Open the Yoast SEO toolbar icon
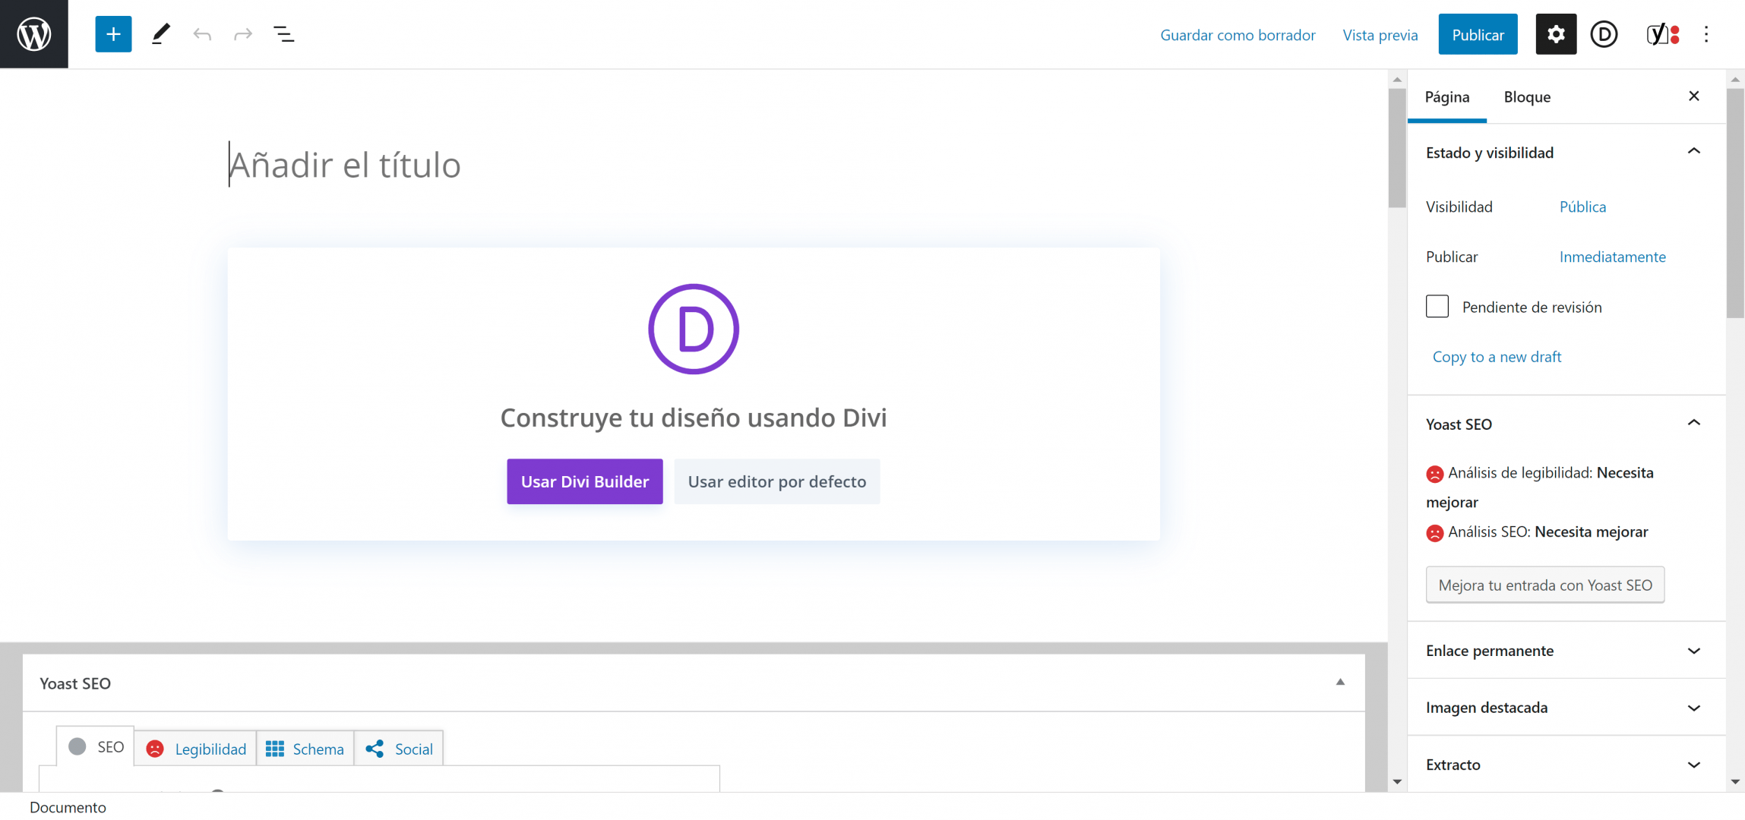 (x=1662, y=34)
